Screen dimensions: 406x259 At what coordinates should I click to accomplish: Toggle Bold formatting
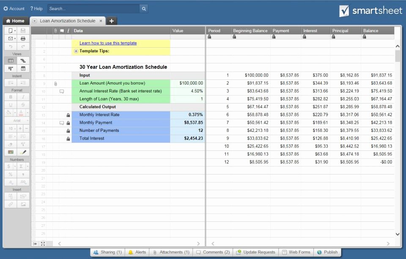coord(11,97)
